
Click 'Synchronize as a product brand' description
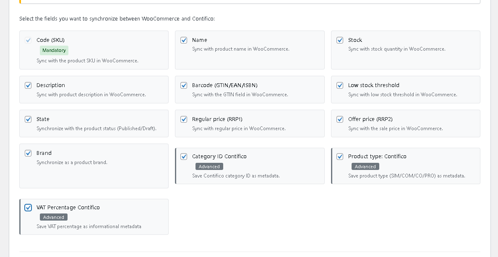coord(72,162)
